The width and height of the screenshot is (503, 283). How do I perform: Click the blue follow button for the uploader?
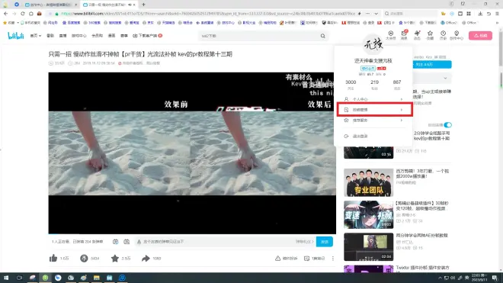pyautogui.click(x=432, y=65)
